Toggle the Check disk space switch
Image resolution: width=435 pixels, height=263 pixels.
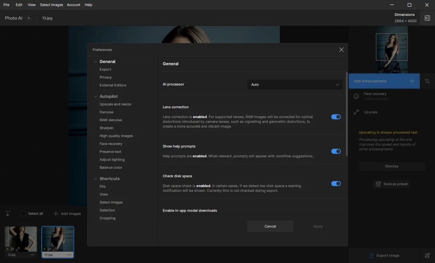[x=336, y=184]
